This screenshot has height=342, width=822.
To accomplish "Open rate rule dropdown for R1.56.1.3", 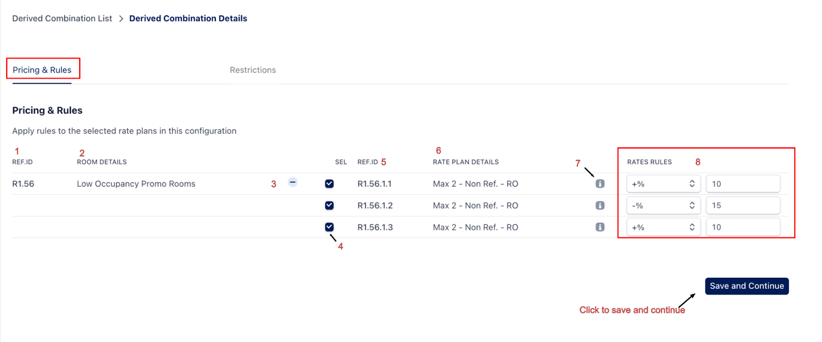I will pos(663,227).
